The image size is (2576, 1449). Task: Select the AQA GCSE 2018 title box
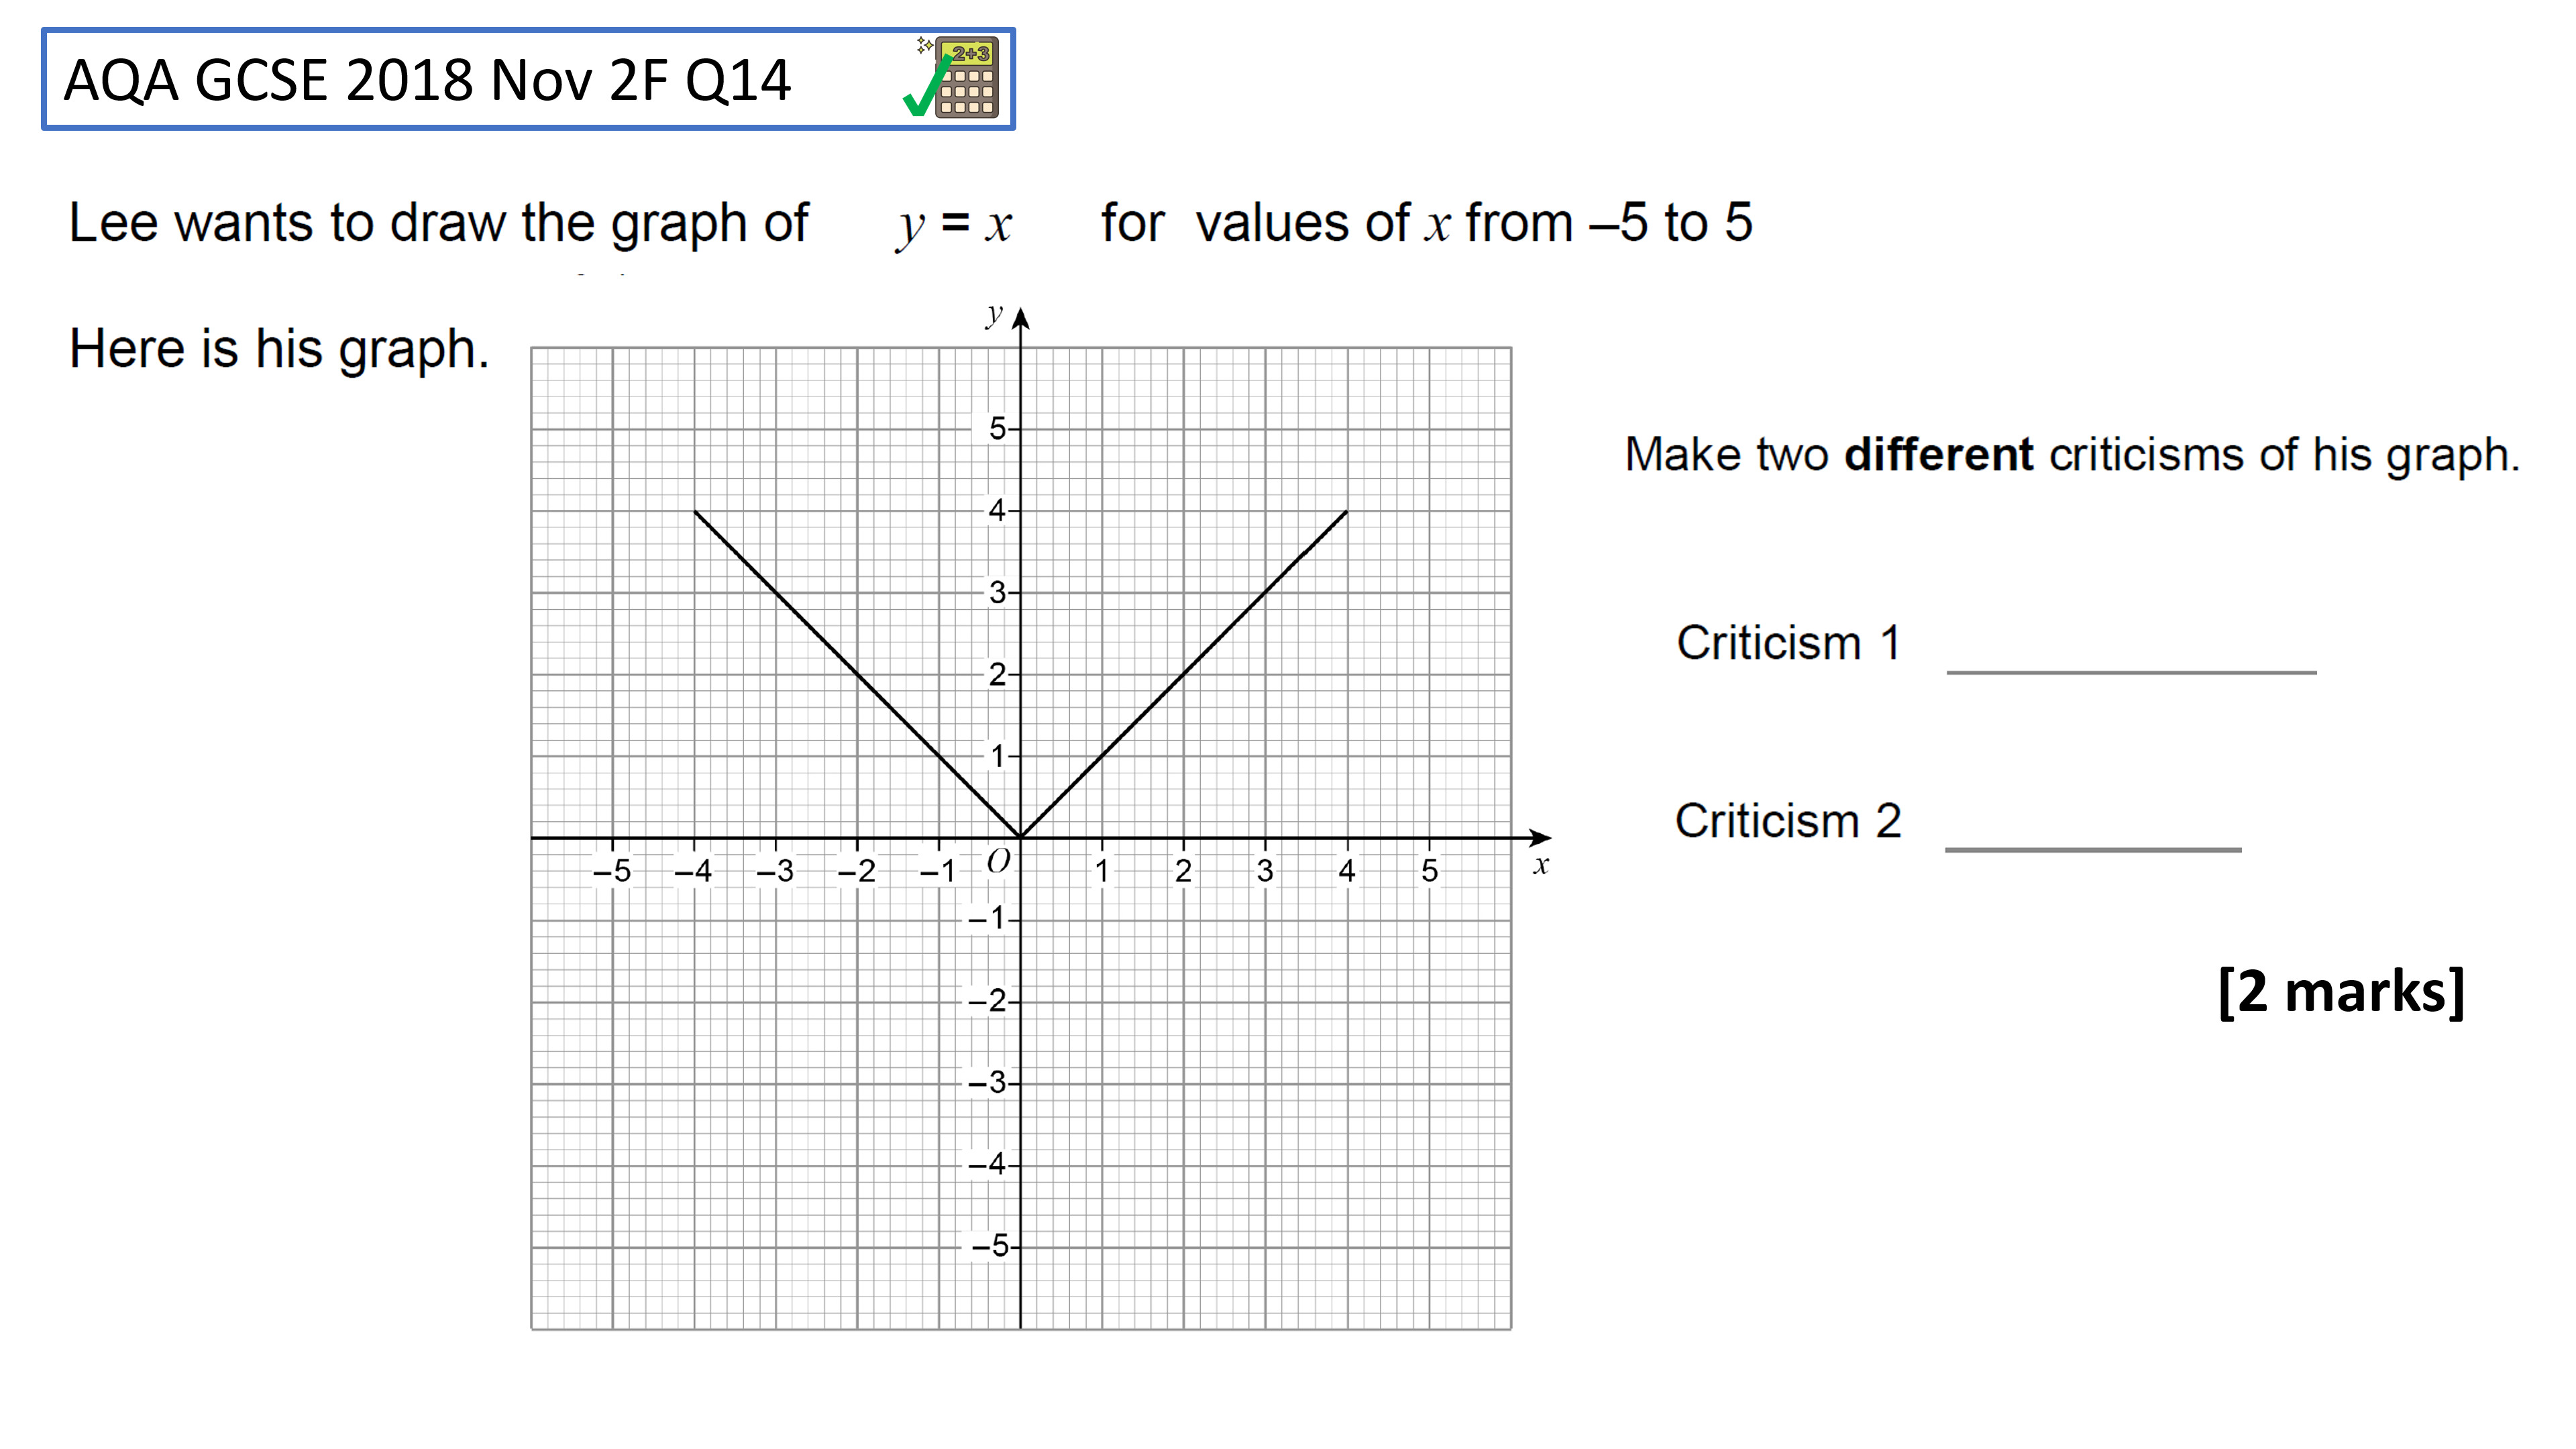pyautogui.click(x=528, y=79)
